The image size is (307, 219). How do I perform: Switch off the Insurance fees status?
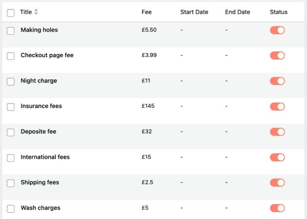pos(277,107)
